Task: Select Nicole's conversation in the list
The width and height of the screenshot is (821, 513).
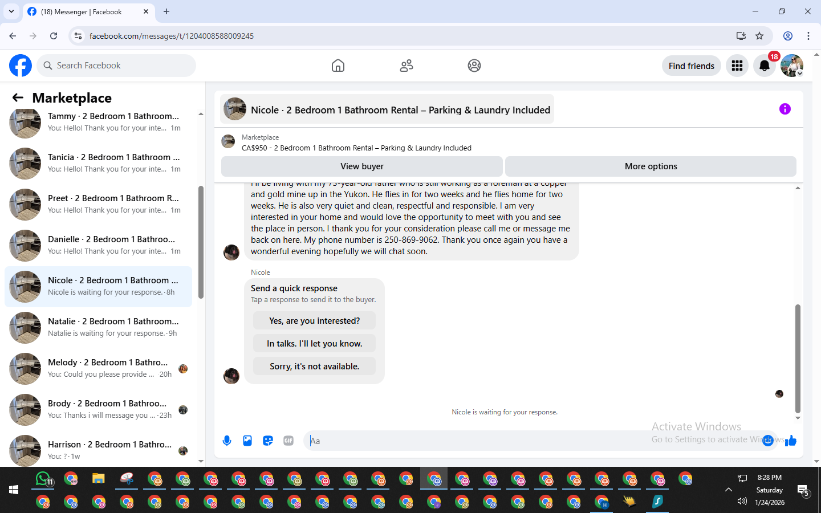Action: tap(98, 286)
